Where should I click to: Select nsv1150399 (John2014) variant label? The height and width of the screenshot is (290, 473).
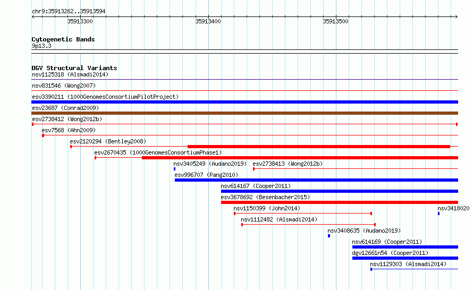point(267,208)
